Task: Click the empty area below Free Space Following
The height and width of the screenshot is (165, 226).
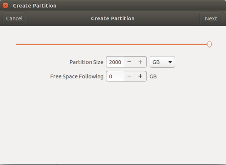Action: point(113,122)
